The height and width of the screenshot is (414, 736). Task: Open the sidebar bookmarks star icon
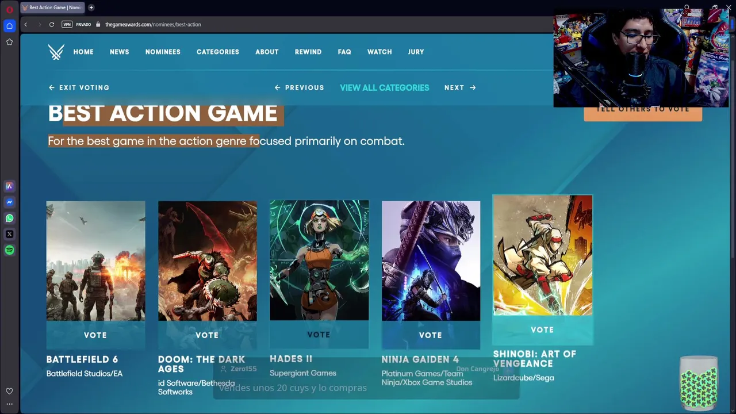pyautogui.click(x=9, y=42)
